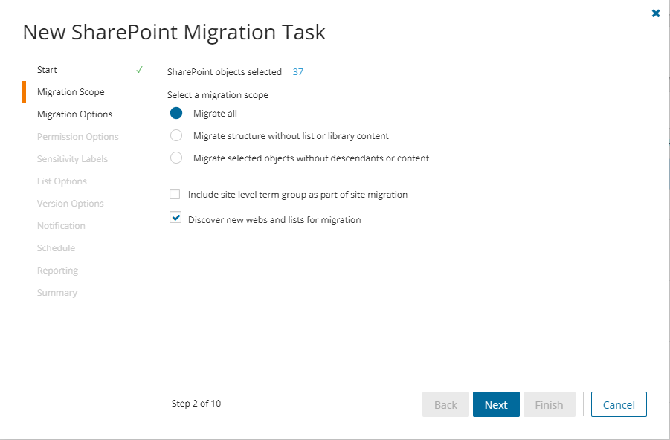
Task: Open the List Options step
Action: pos(62,181)
